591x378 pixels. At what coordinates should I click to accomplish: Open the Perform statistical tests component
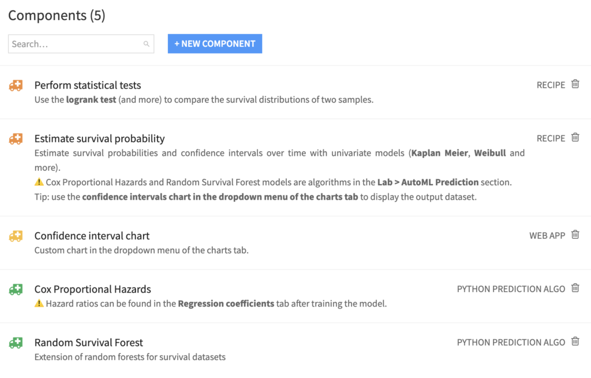click(88, 85)
